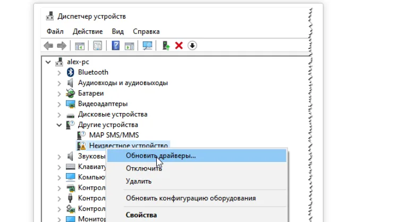Expand the Звуковы category arrow
Viewport: 408px width, 222px height.
click(x=59, y=157)
